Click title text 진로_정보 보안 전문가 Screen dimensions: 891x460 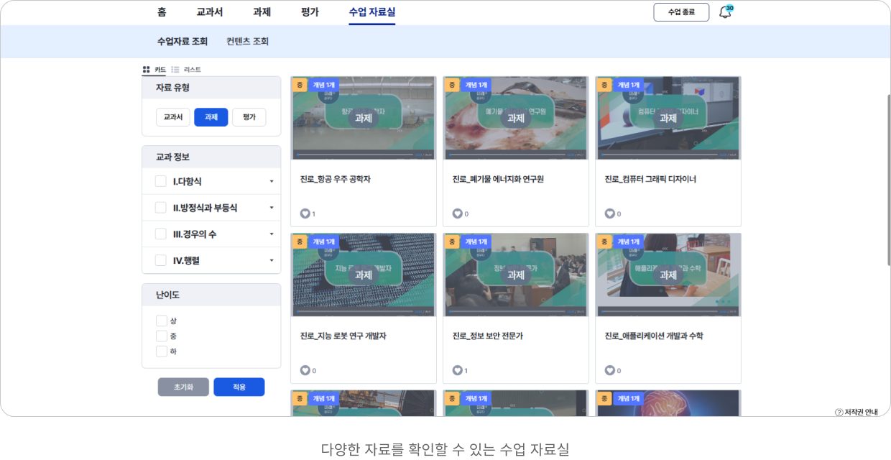488,336
